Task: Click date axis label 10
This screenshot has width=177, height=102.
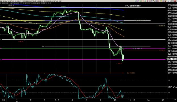Action: coord(115,100)
